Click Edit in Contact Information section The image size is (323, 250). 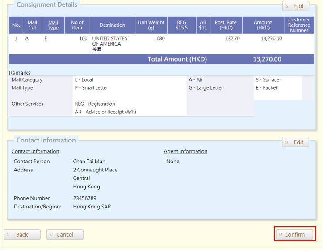pos(295,142)
